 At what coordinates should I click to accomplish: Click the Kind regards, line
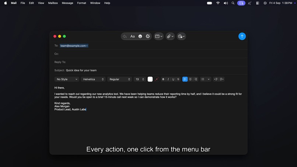click(x=62, y=103)
